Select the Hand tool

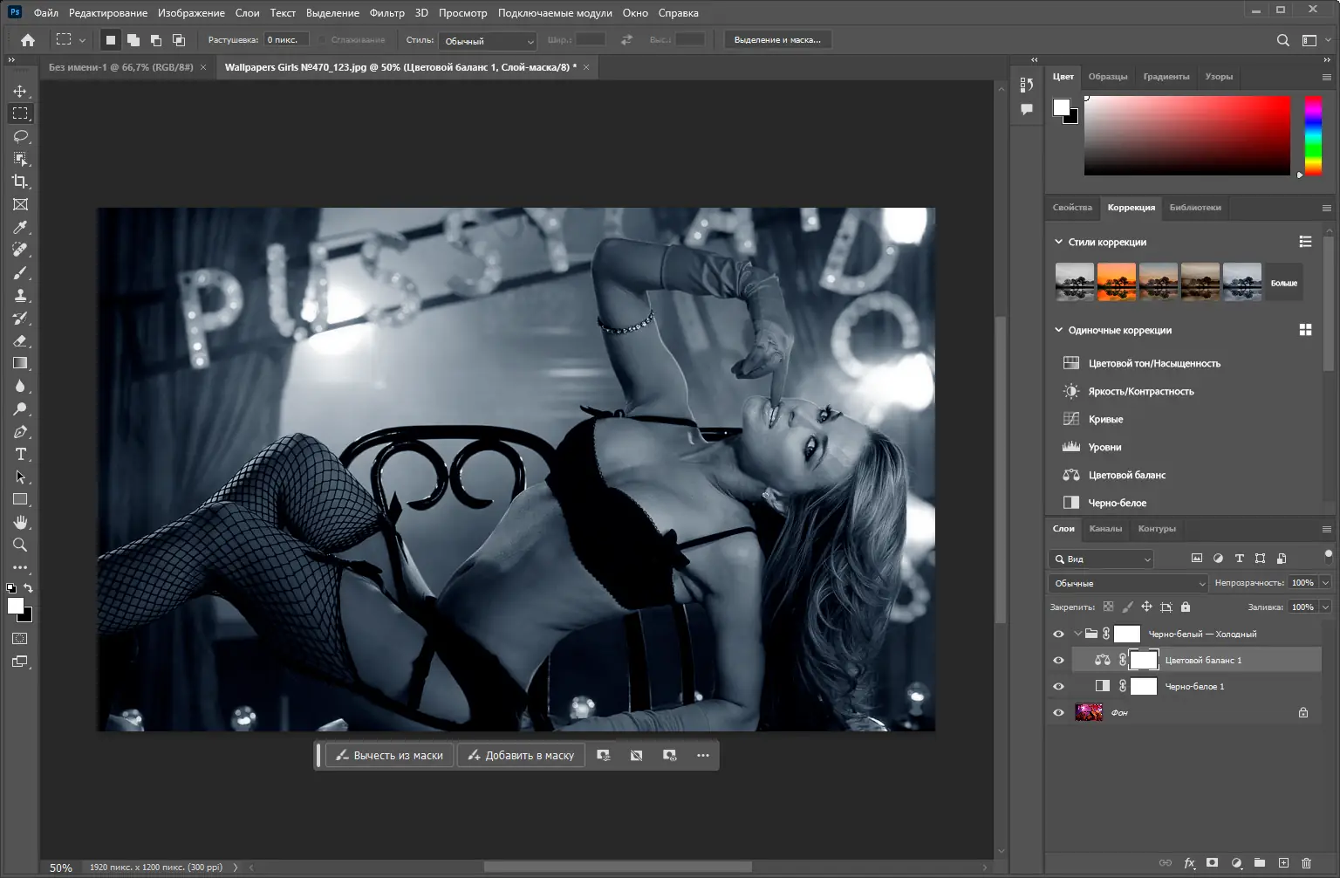[20, 522]
